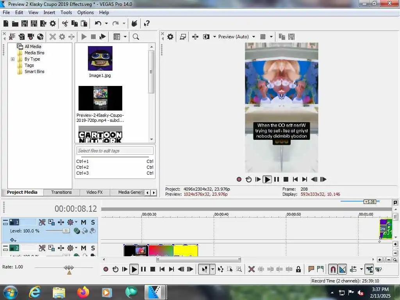The height and width of the screenshot is (300, 400).
Task: Open Video Preview properties gear
Action: pos(170,37)
